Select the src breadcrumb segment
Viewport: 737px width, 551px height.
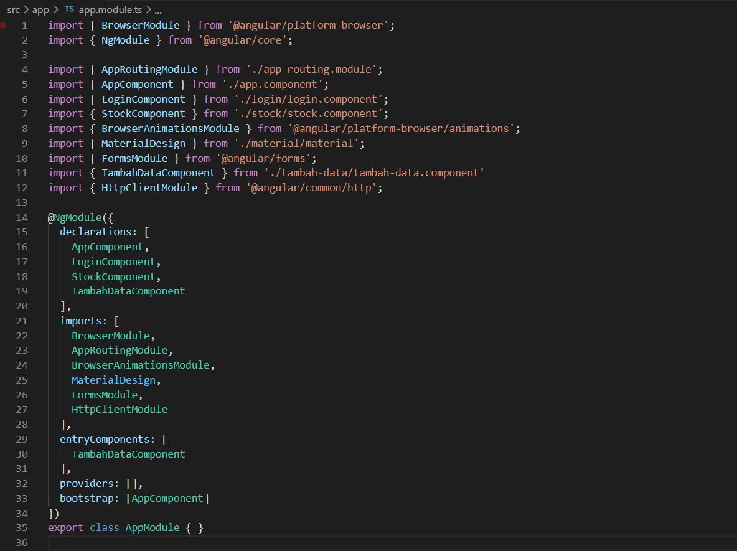pos(14,9)
